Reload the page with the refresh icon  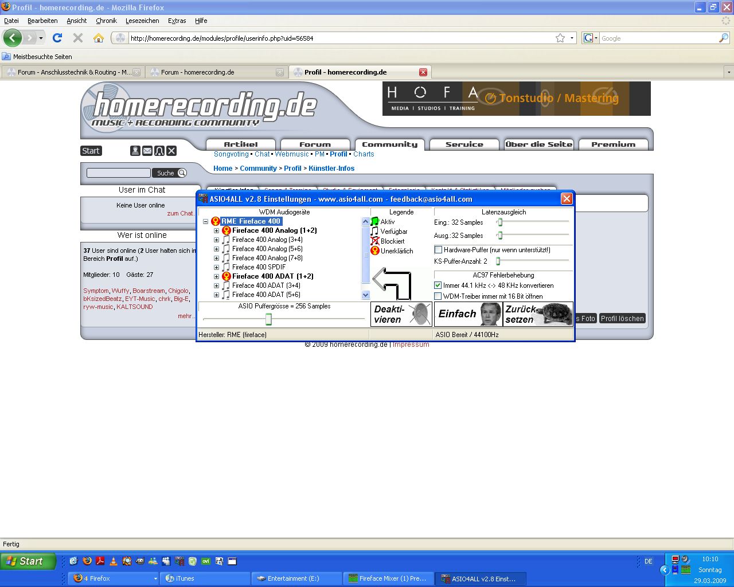coord(57,38)
